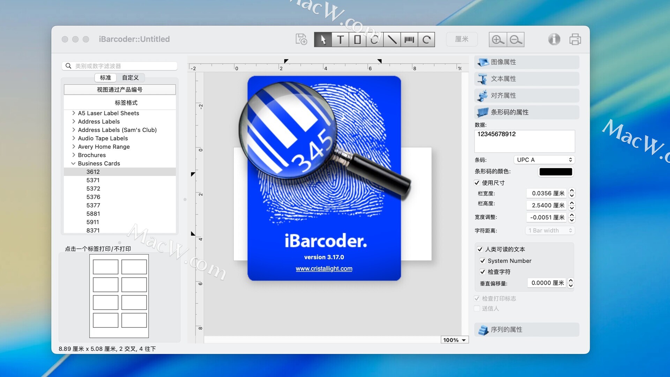Adjust the 栏高度 stepper arrows
Screen dimensions: 670x377
pyautogui.click(x=572, y=205)
